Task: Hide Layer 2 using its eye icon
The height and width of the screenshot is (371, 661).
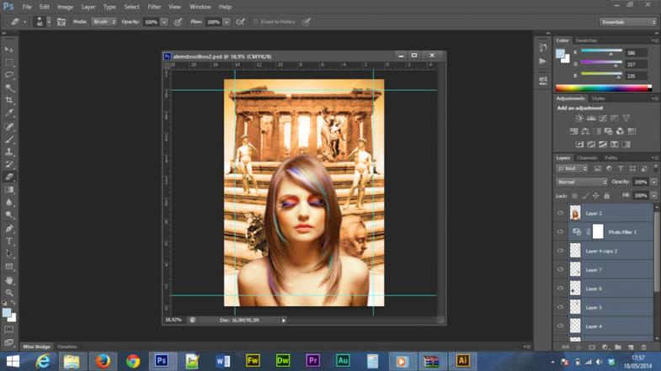Action: coord(560,214)
